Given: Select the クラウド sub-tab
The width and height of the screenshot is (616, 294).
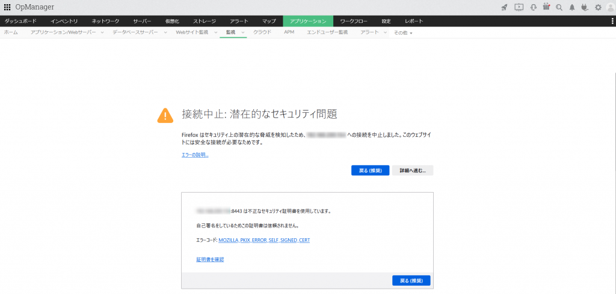Looking at the screenshot, I should pyautogui.click(x=262, y=32).
